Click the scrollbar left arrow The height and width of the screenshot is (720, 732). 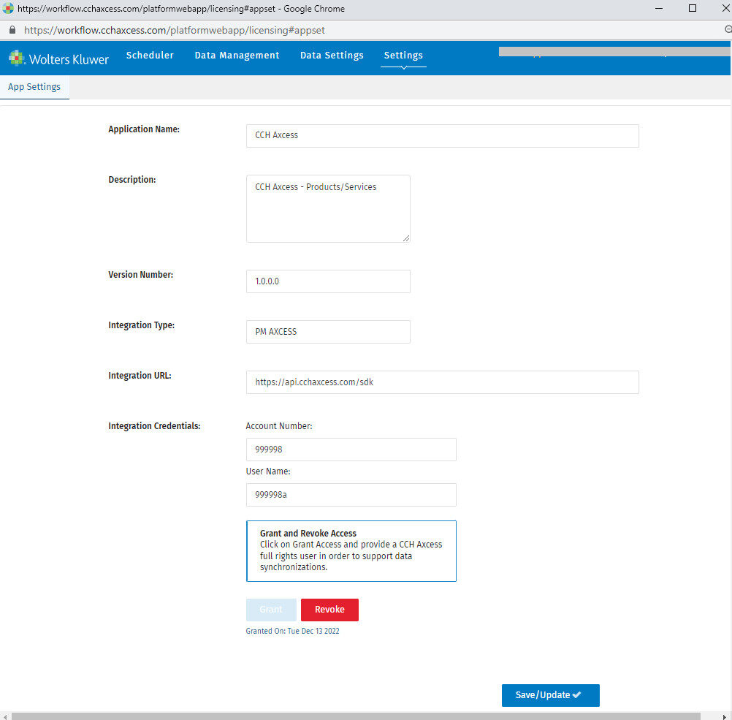4,717
